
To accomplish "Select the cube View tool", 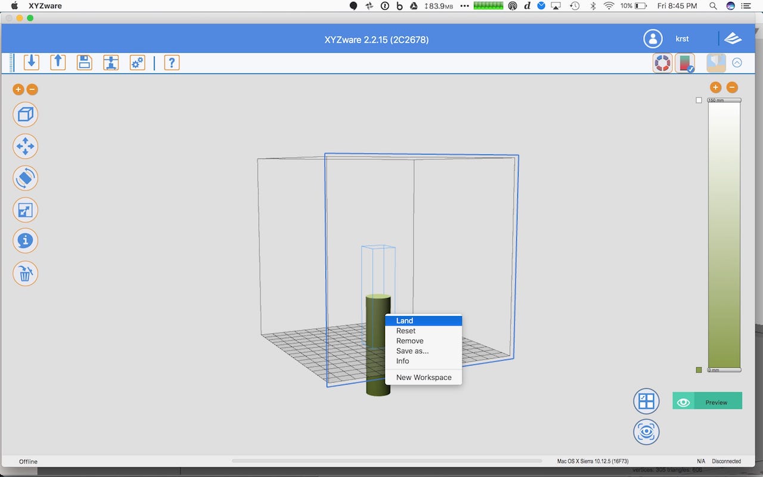I will [x=26, y=114].
